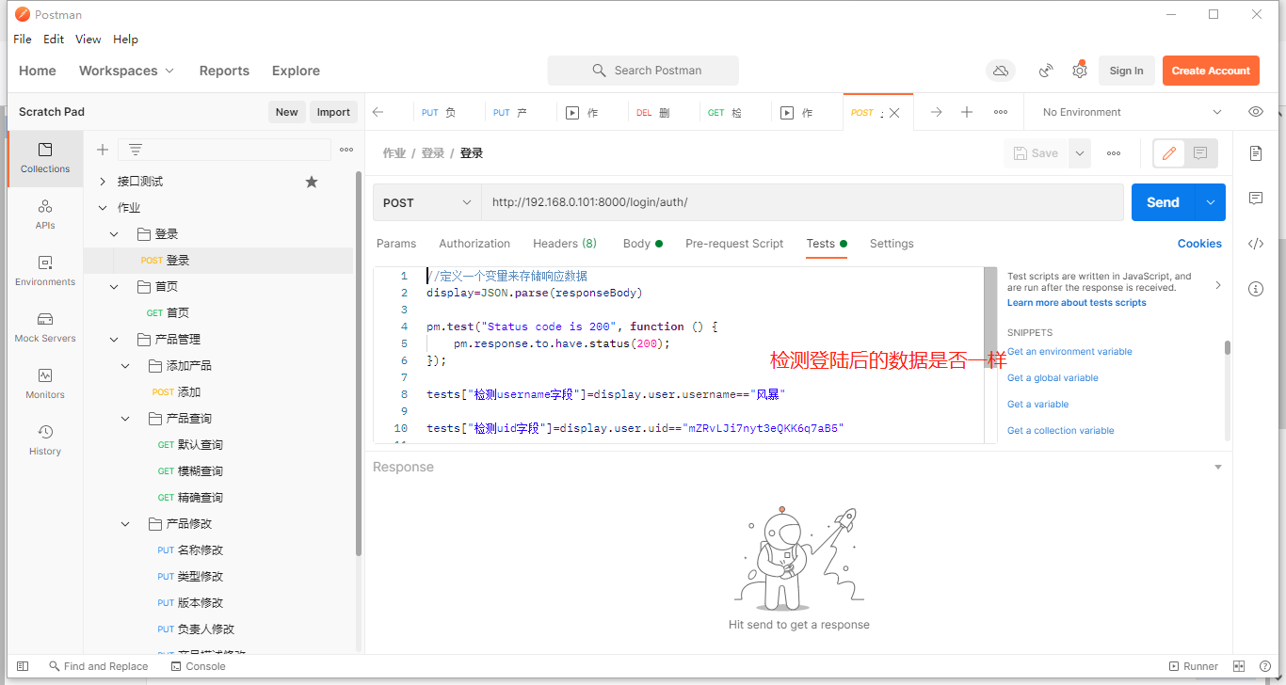
Task: Open the Workspaces dropdown
Action: pos(127,71)
